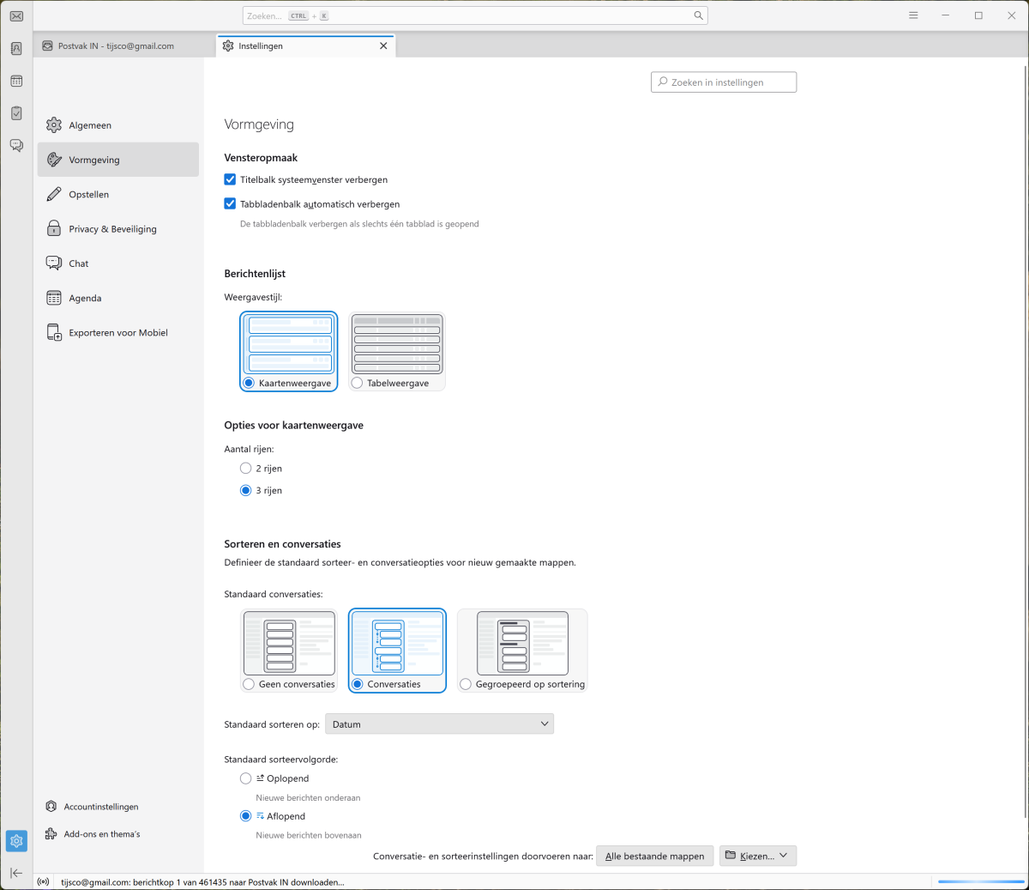Uncheck Tabbladenbalk automatisch verbergen
Viewport: 1029px width, 890px height.
tap(230, 204)
